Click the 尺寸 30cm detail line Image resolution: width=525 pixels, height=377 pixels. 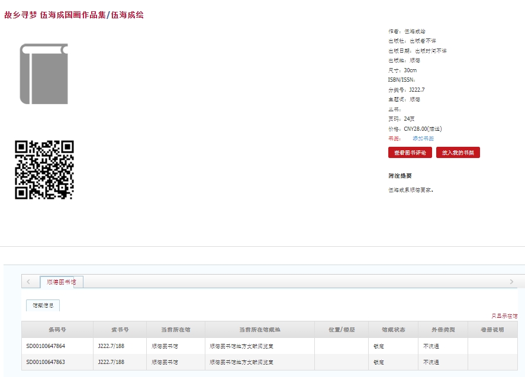click(x=402, y=70)
